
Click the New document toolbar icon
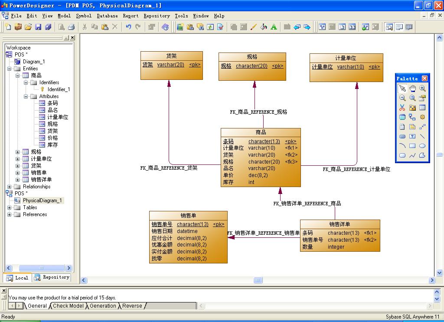pyautogui.click(x=8, y=27)
